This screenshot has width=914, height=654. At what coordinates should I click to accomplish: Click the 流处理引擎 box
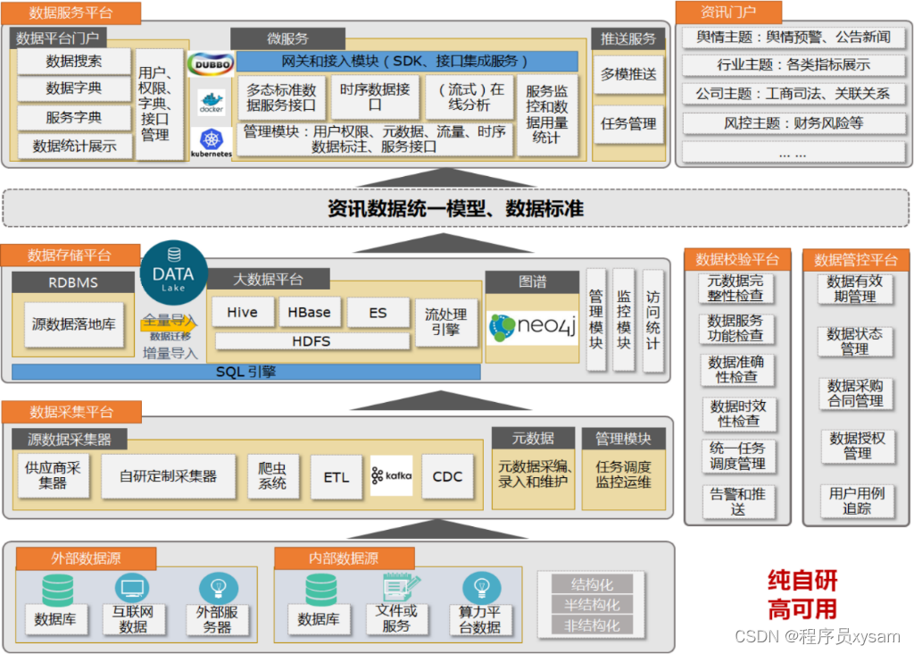click(x=446, y=322)
